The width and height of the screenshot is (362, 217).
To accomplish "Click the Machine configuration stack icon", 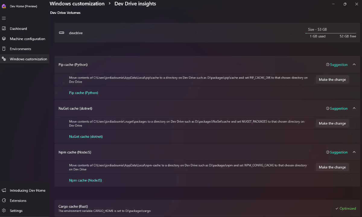I will 4,39.
